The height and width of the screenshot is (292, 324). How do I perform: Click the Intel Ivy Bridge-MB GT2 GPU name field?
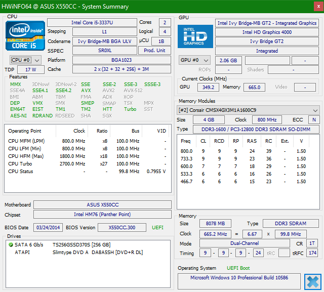tap(267, 23)
